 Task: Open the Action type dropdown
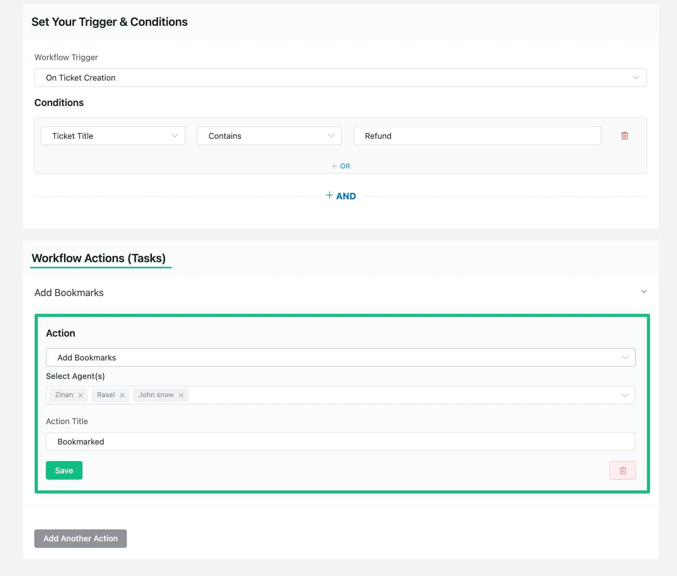[x=340, y=357]
